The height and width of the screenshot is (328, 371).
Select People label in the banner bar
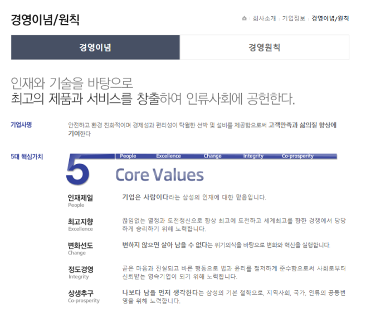click(x=128, y=156)
